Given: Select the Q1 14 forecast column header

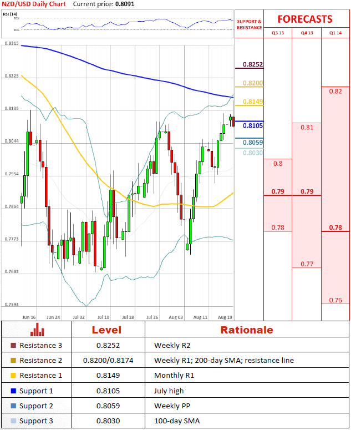Looking at the screenshot, I should pos(335,33).
